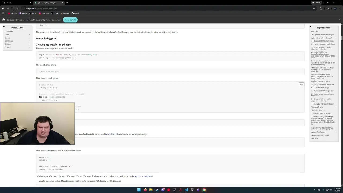Open the terminal from the taskbar

tap(192, 190)
